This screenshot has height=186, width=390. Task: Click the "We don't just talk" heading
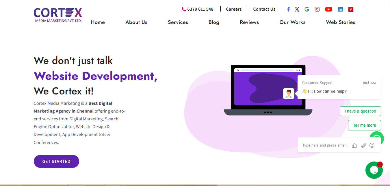pos(73,60)
